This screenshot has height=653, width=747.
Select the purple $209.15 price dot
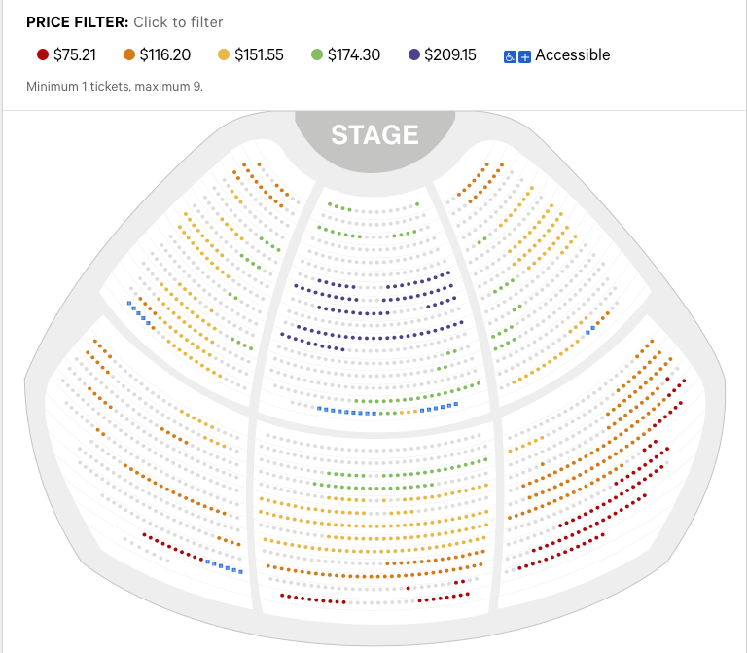414,55
